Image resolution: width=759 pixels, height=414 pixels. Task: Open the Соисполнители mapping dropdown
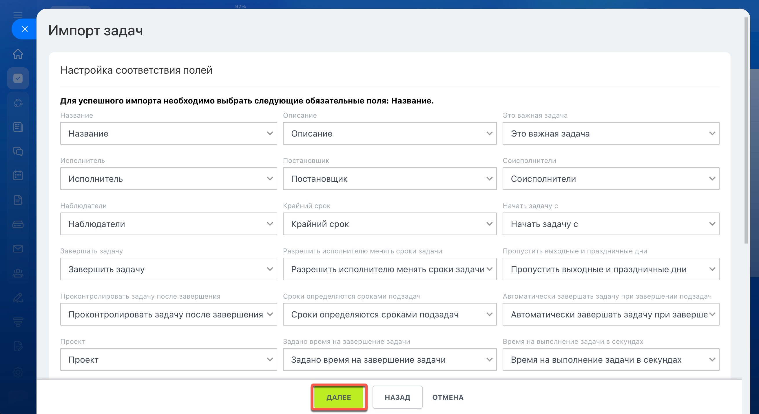pyautogui.click(x=611, y=179)
